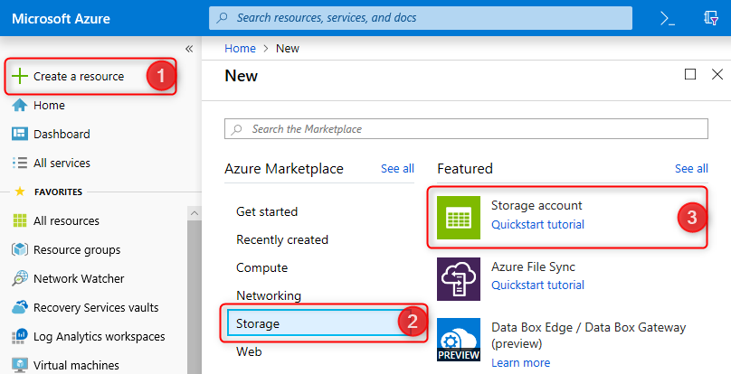Open the Cloud Shell icon in header
Image resolution: width=731 pixels, height=374 pixels.
(x=668, y=18)
